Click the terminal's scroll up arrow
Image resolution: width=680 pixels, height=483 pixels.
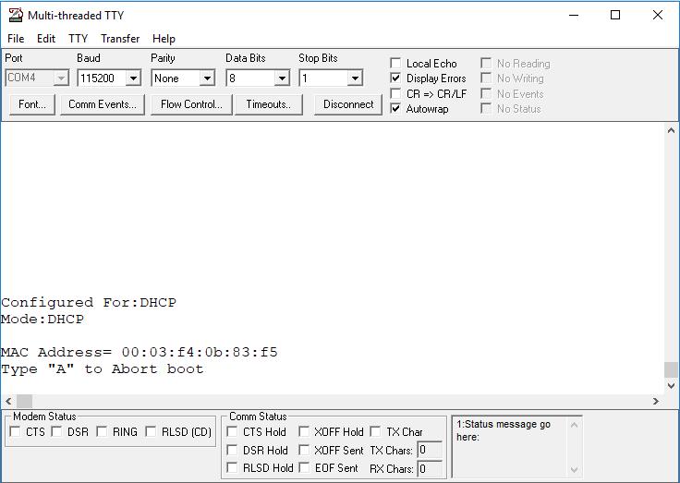coord(672,131)
